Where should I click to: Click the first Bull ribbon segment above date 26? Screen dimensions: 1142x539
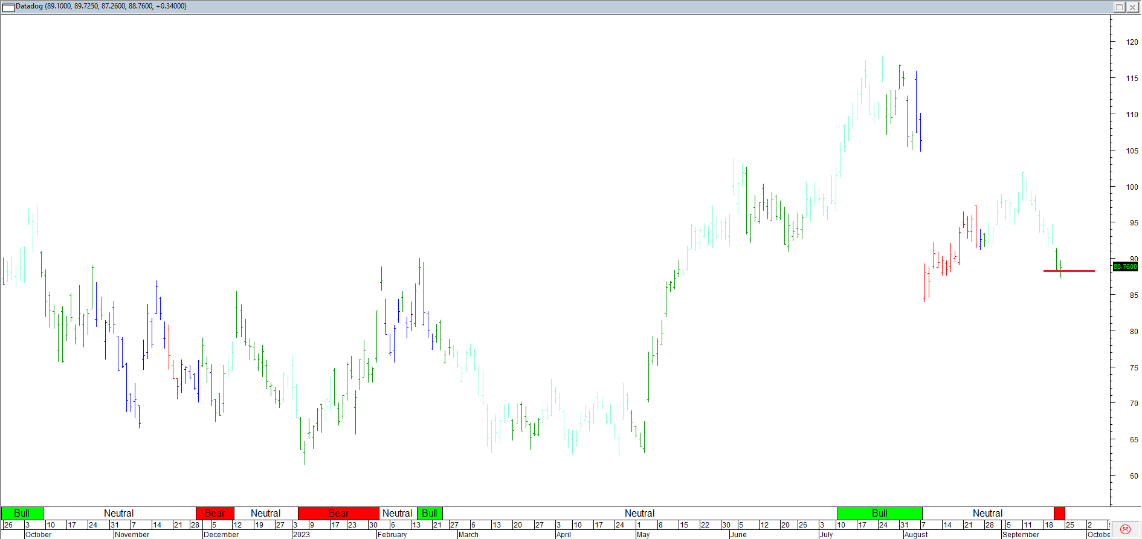[22, 513]
